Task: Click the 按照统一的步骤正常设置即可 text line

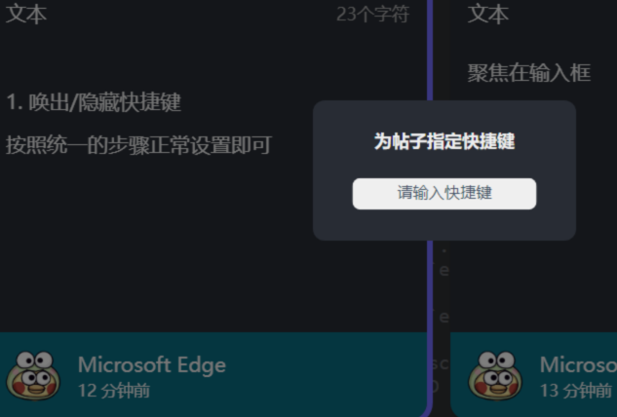Action: click(x=138, y=145)
